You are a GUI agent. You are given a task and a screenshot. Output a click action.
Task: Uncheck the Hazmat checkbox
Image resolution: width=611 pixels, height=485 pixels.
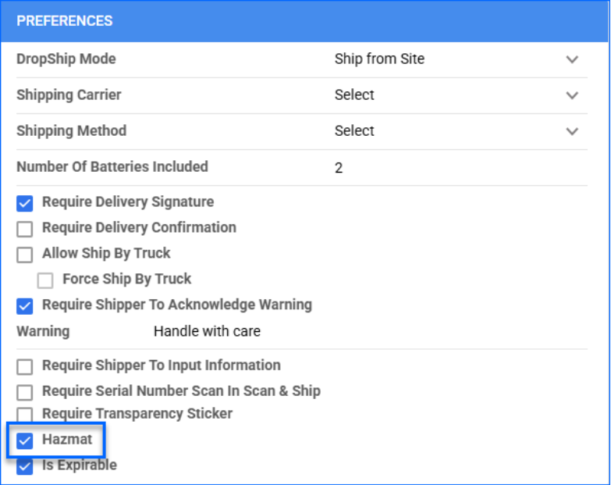pos(25,440)
